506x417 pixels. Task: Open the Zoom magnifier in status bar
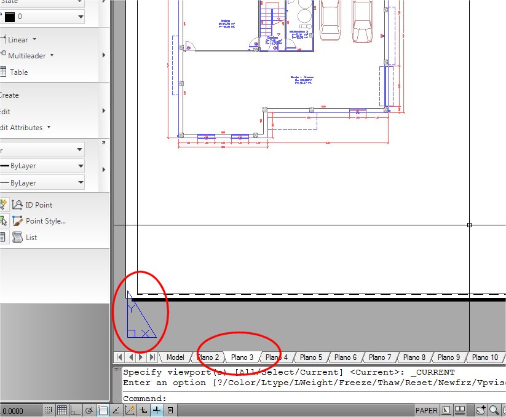(x=494, y=410)
